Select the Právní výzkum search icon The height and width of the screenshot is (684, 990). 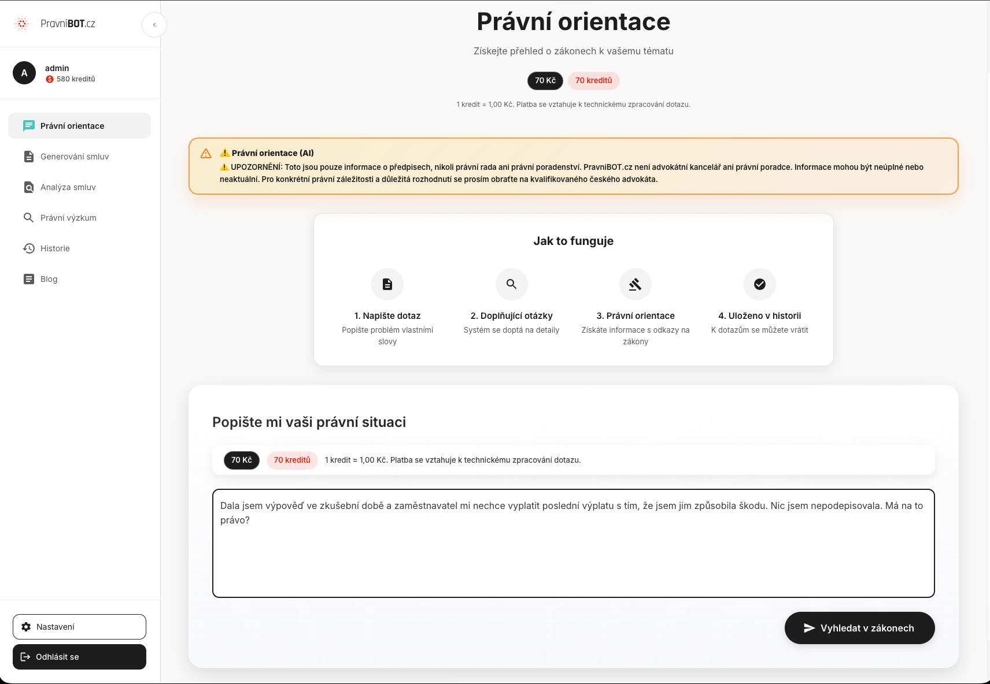[28, 217]
